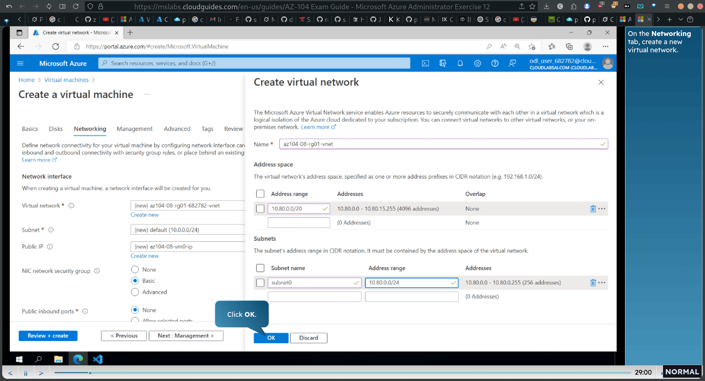Screen dimensions: 705x381
Task: Open Windows taskbar search
Action: [x=38, y=359]
